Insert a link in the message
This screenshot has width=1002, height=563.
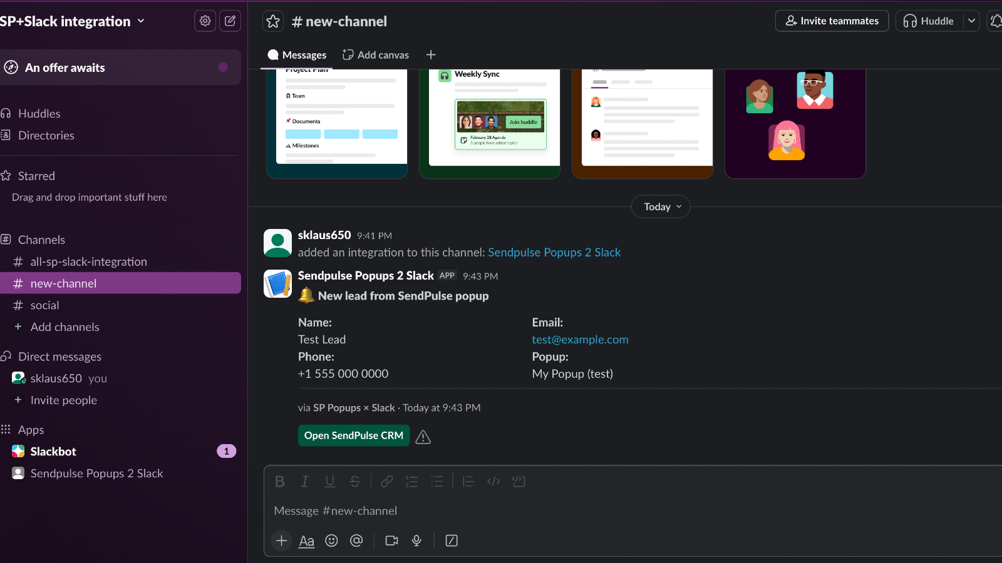387,481
